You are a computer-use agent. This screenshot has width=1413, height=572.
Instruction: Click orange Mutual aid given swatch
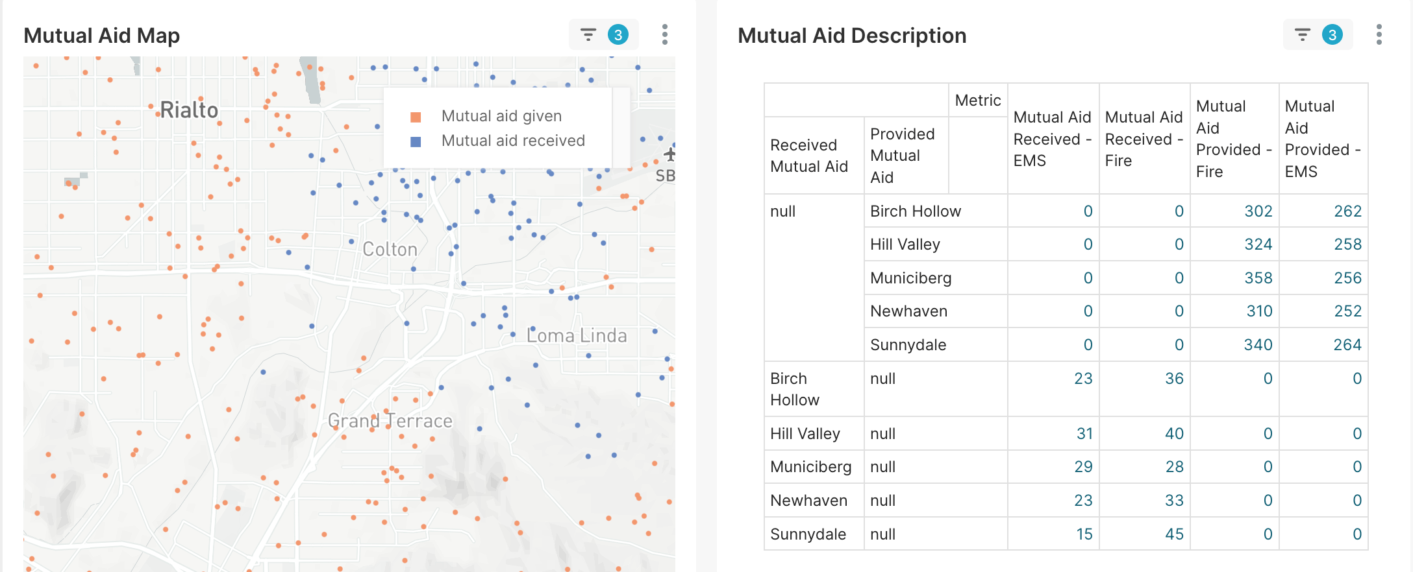coord(416,117)
